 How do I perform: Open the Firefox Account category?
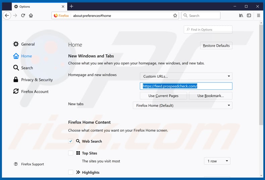(31, 92)
